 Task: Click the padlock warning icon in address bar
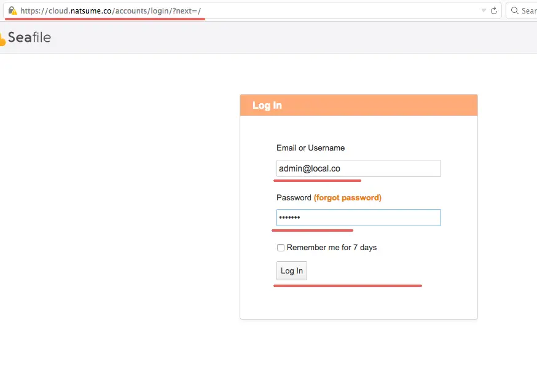tap(13, 10)
